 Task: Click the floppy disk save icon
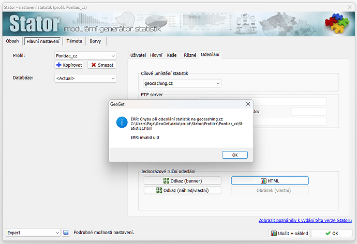point(66,233)
